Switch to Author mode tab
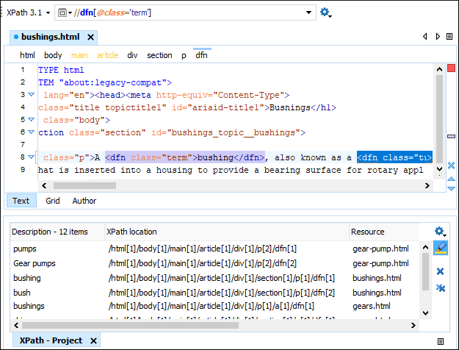 pos(84,201)
